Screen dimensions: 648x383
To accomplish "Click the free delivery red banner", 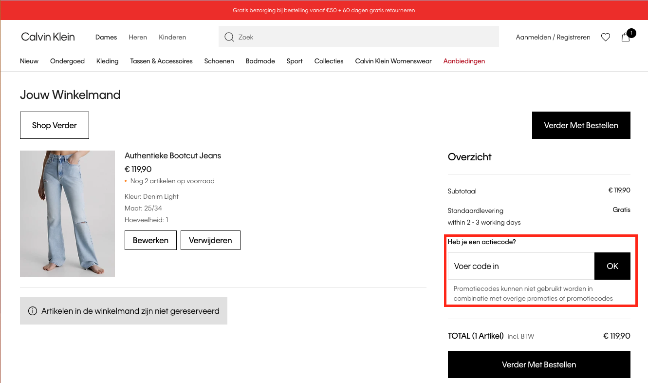I will pos(324,10).
